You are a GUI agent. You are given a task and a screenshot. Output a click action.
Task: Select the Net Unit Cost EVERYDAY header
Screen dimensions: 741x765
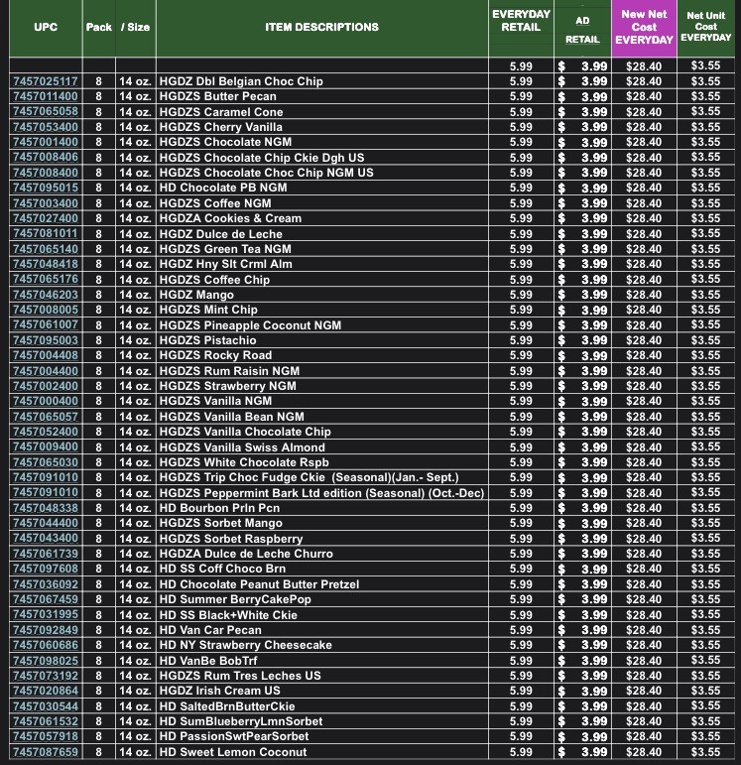click(x=706, y=27)
